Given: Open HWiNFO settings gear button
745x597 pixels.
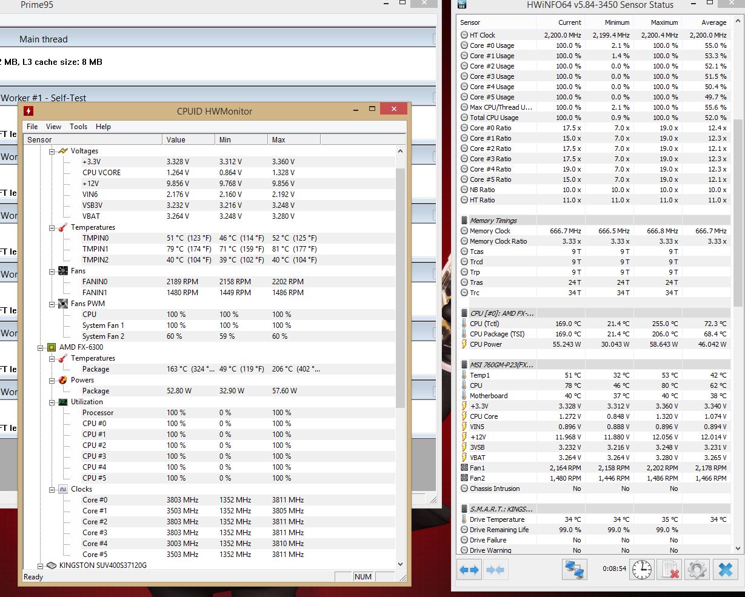Looking at the screenshot, I should (x=697, y=570).
